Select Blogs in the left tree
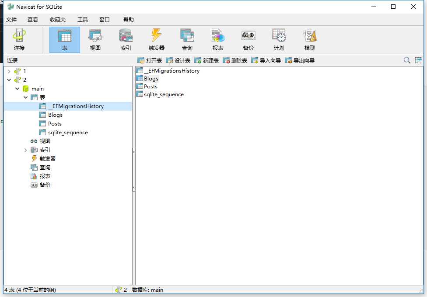Screen dimensions: 427x297 (x=51, y=115)
